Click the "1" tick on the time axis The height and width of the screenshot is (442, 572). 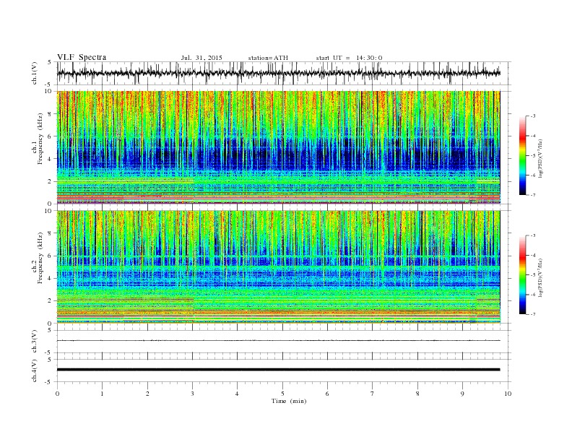click(x=102, y=394)
